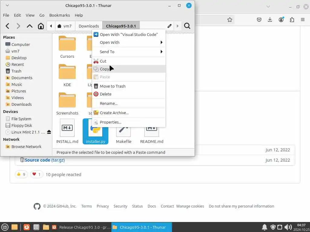310x232 pixels.
Task: Switch to Firefox Release Chicago95 taskbar item
Action: pyautogui.click(x=81, y=227)
